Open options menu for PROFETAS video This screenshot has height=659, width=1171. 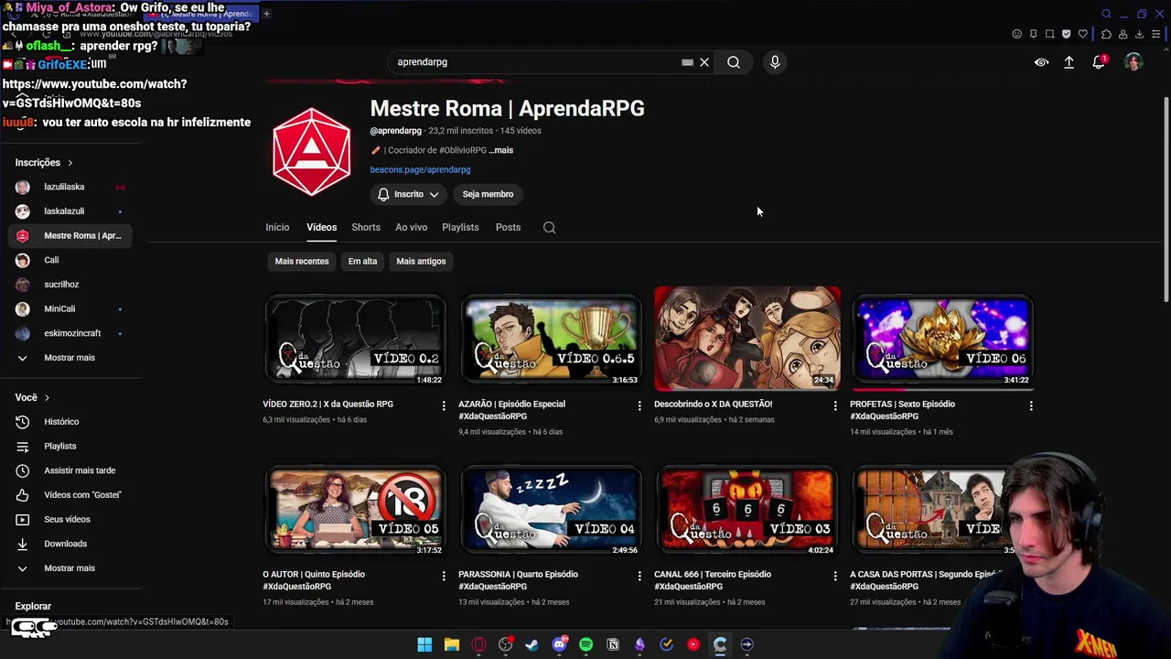click(x=1031, y=405)
